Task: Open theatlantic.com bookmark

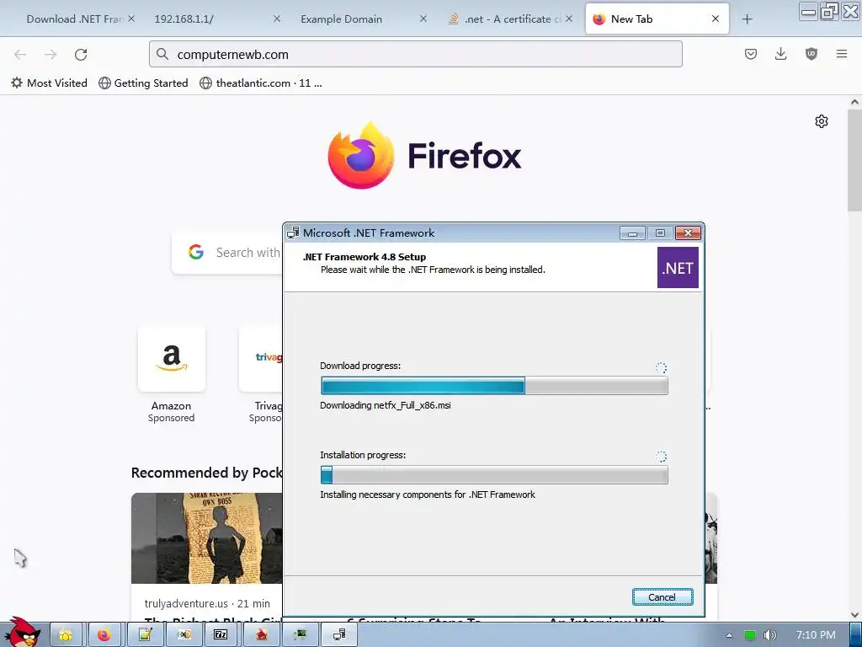Action: (x=261, y=83)
